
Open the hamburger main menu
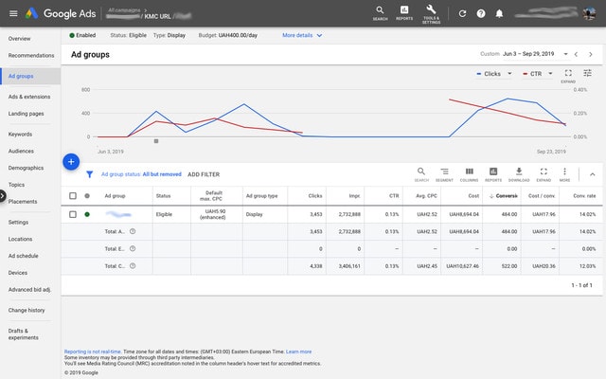point(12,13)
